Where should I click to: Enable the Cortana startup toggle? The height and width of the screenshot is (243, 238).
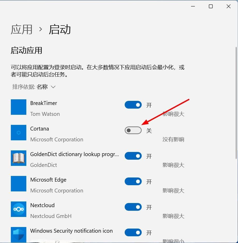133,130
